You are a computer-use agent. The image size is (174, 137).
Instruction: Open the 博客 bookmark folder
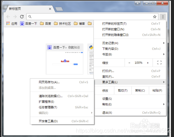click(79, 24)
